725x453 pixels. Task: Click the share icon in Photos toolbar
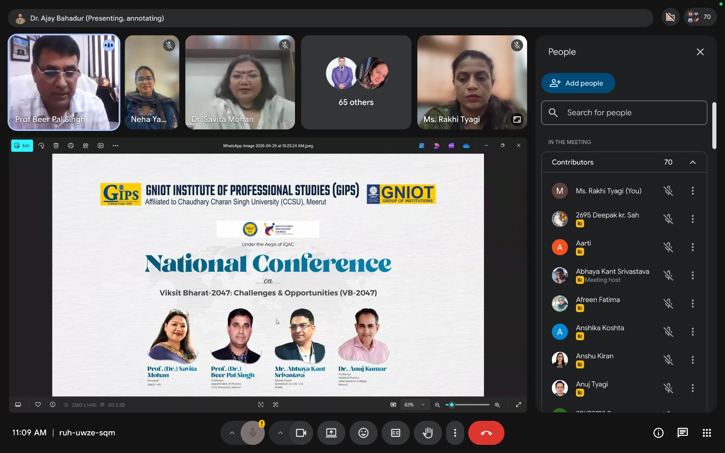86,145
